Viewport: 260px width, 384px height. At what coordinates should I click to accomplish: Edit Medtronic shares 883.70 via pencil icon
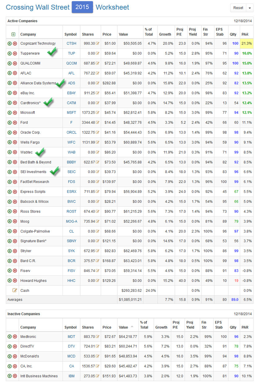[98, 337]
